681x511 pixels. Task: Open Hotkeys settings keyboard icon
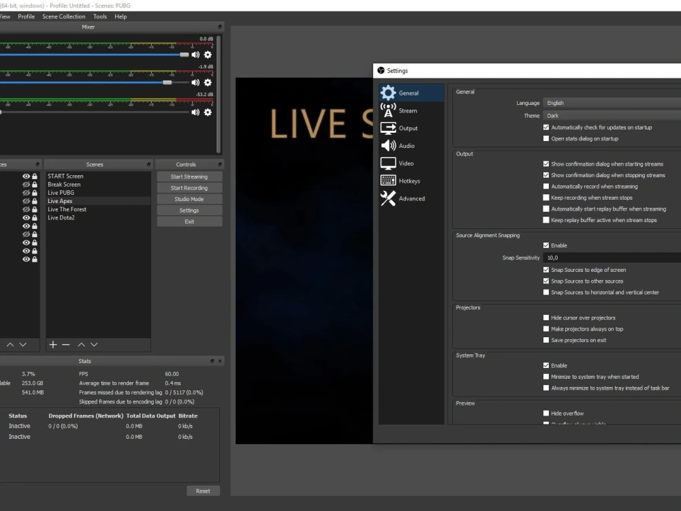[388, 181]
